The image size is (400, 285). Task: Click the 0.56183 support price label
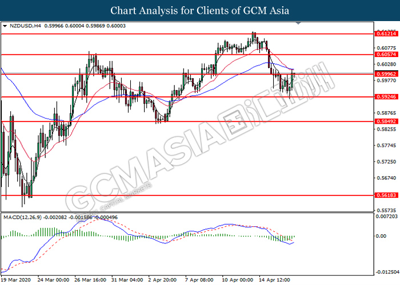[x=386, y=195]
